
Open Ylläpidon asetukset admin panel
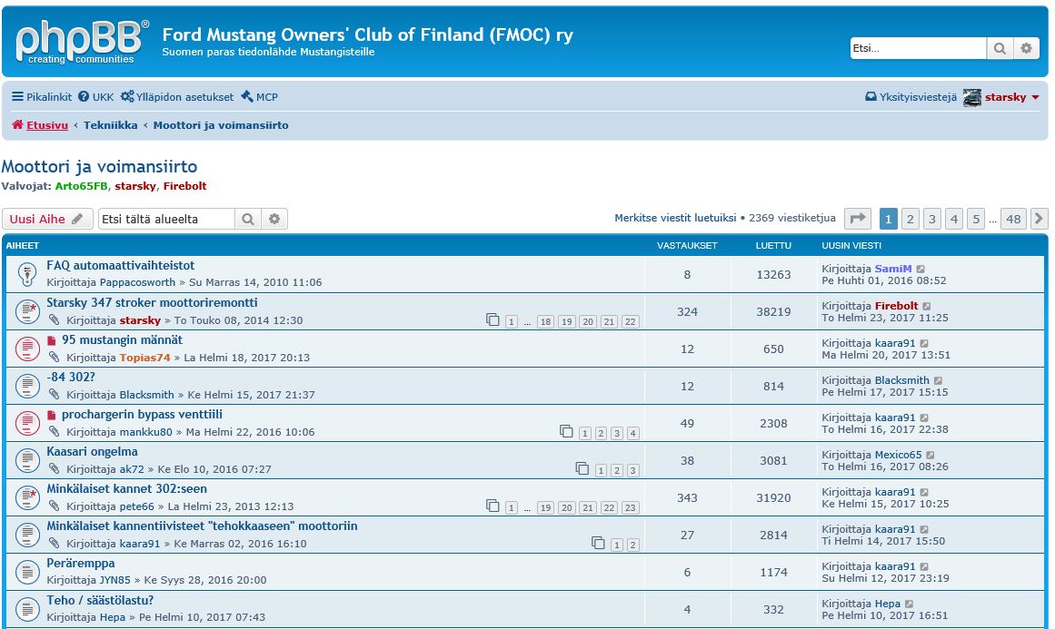[x=177, y=97]
